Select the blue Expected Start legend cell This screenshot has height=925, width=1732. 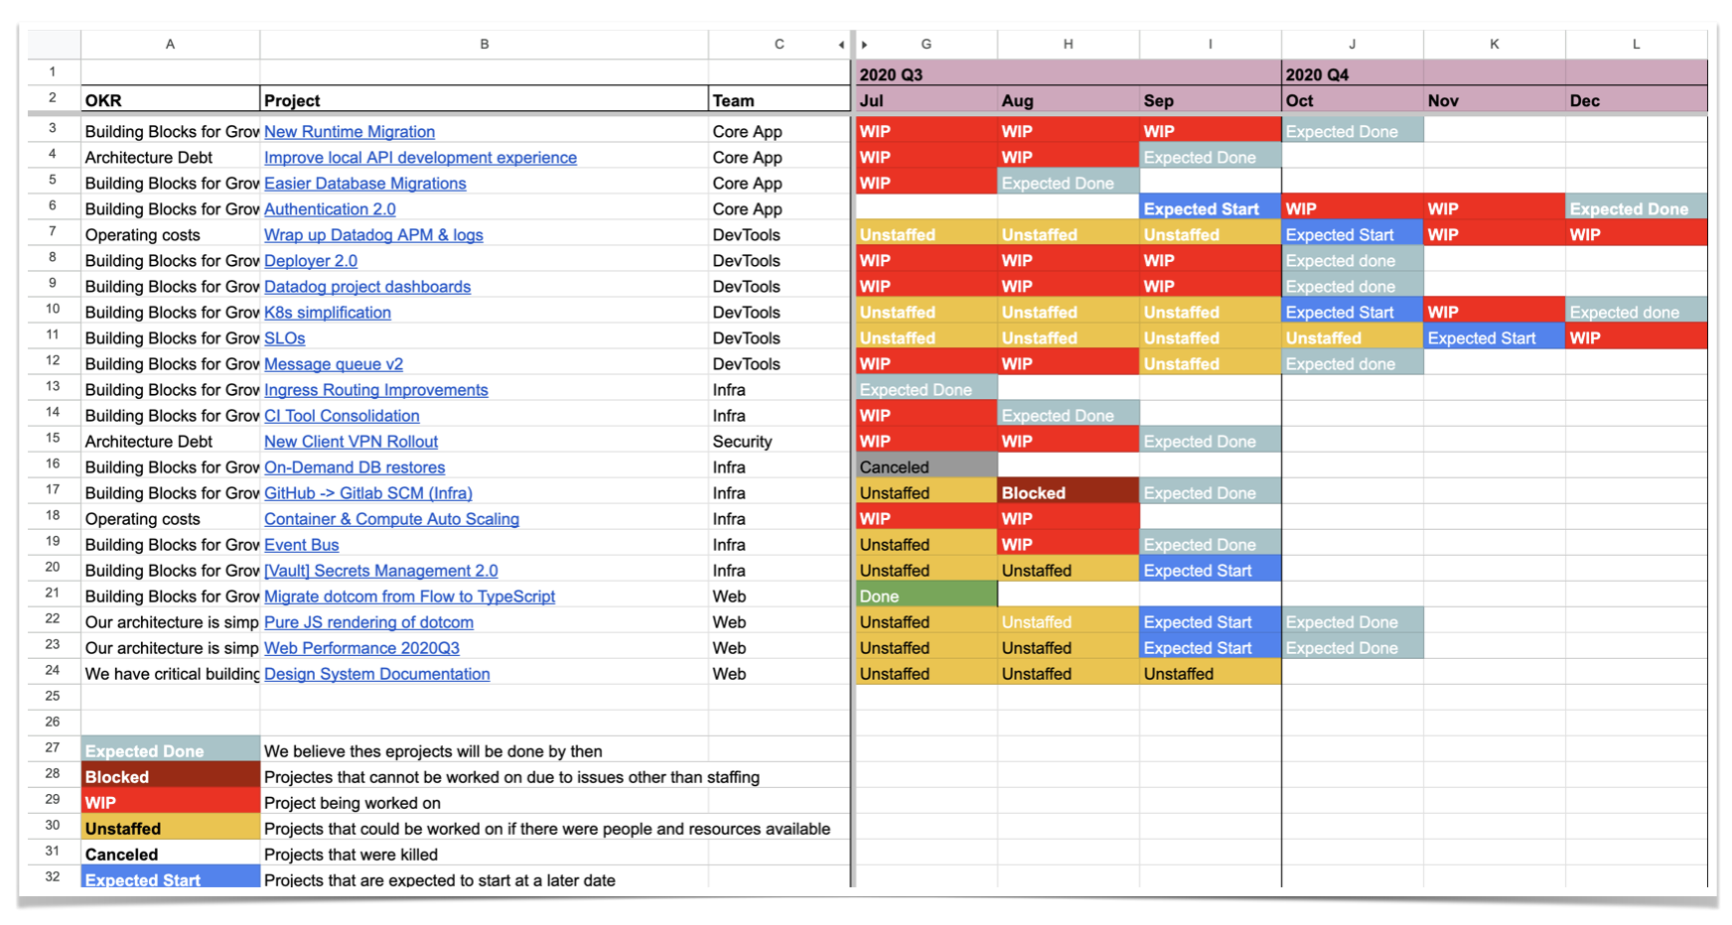point(170,877)
